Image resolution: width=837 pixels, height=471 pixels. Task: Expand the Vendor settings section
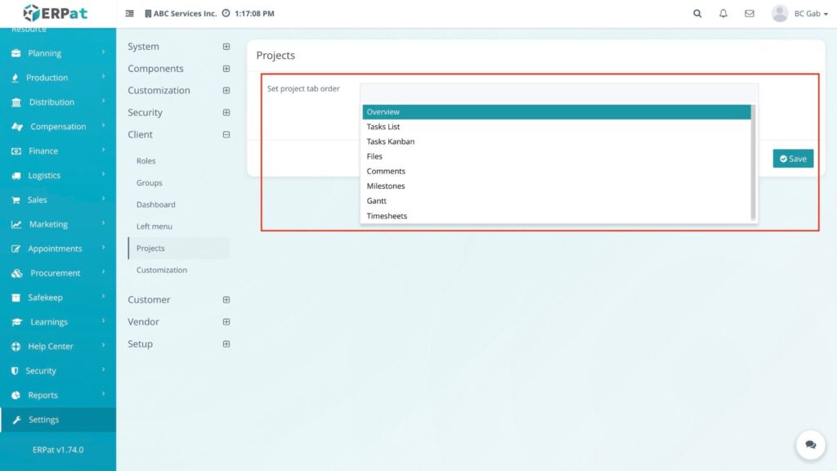226,321
